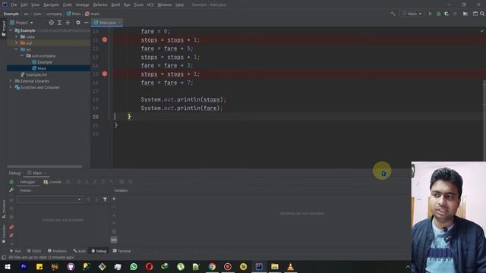486x273 pixels.
Task: Click the Show Watches glasses icon
Action: point(114,240)
